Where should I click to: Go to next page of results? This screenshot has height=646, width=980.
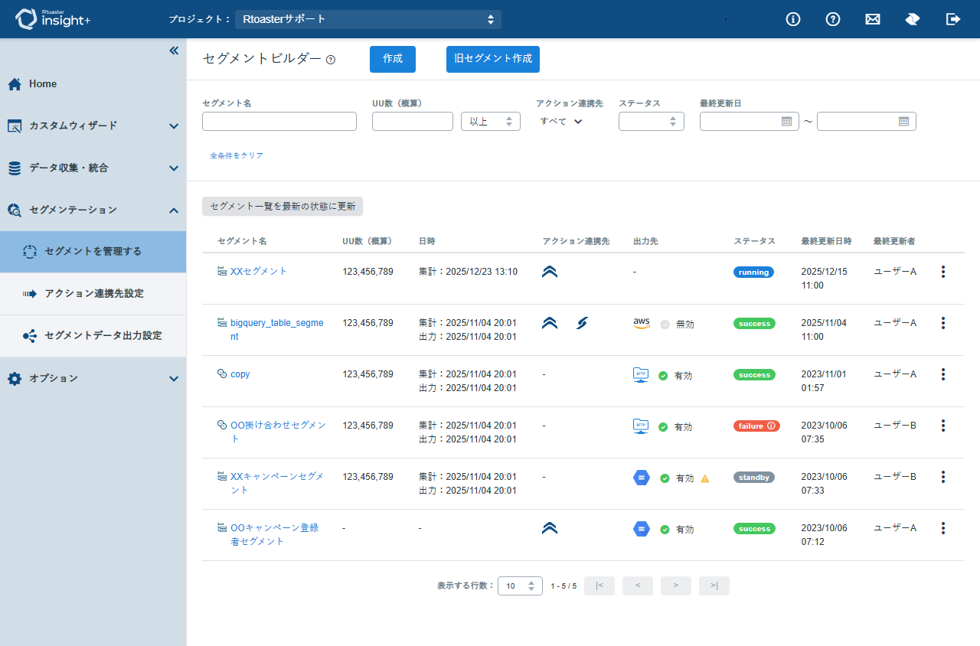click(x=676, y=586)
